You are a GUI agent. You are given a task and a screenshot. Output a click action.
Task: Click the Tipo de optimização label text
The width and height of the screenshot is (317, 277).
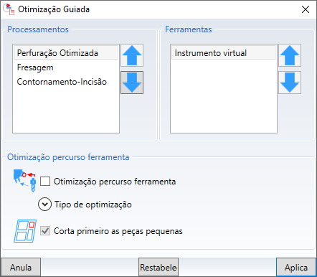click(x=93, y=205)
